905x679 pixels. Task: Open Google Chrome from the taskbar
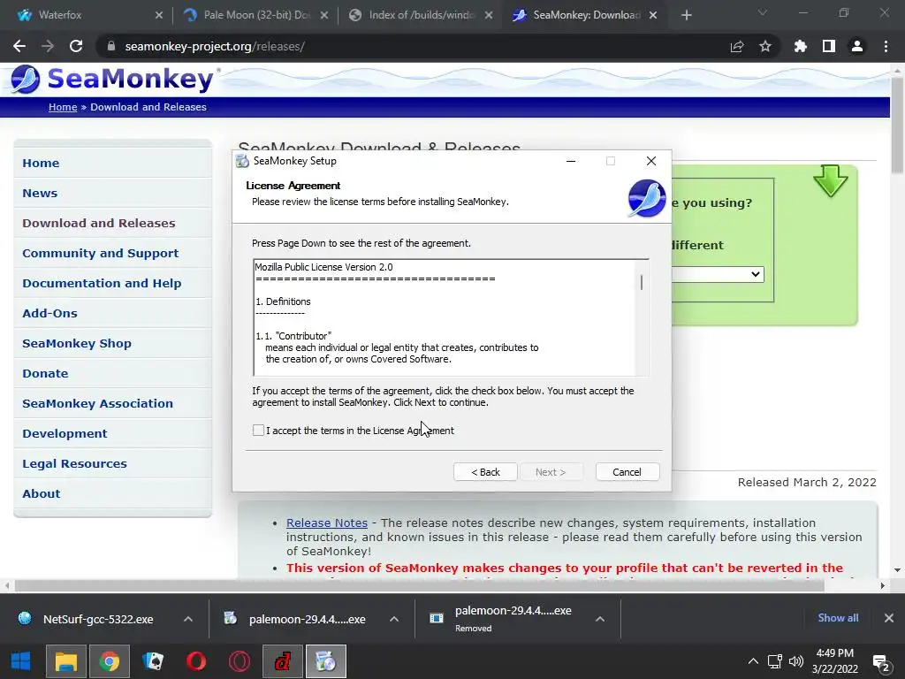point(109,661)
